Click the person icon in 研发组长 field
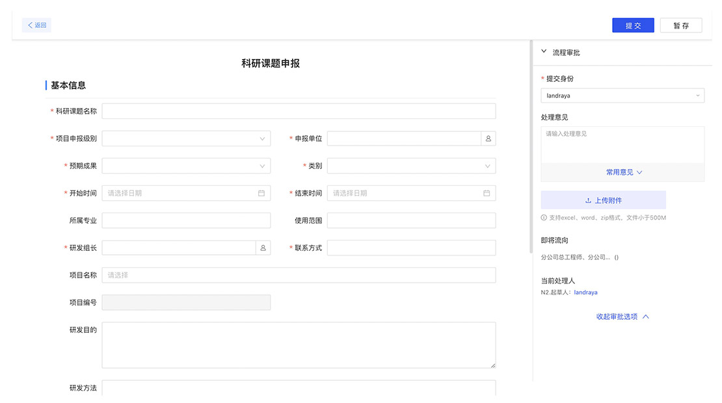This screenshot has height=403, width=722. pos(263,248)
